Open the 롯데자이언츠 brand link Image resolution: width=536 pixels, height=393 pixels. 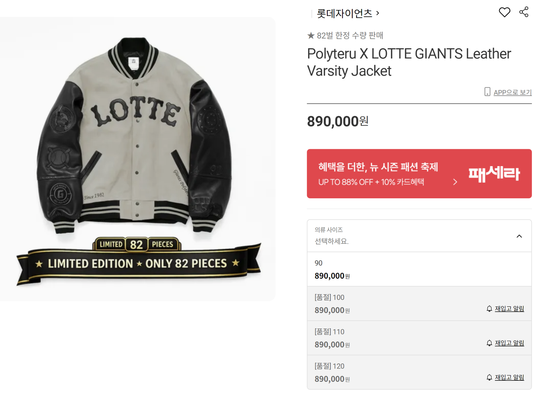click(344, 13)
